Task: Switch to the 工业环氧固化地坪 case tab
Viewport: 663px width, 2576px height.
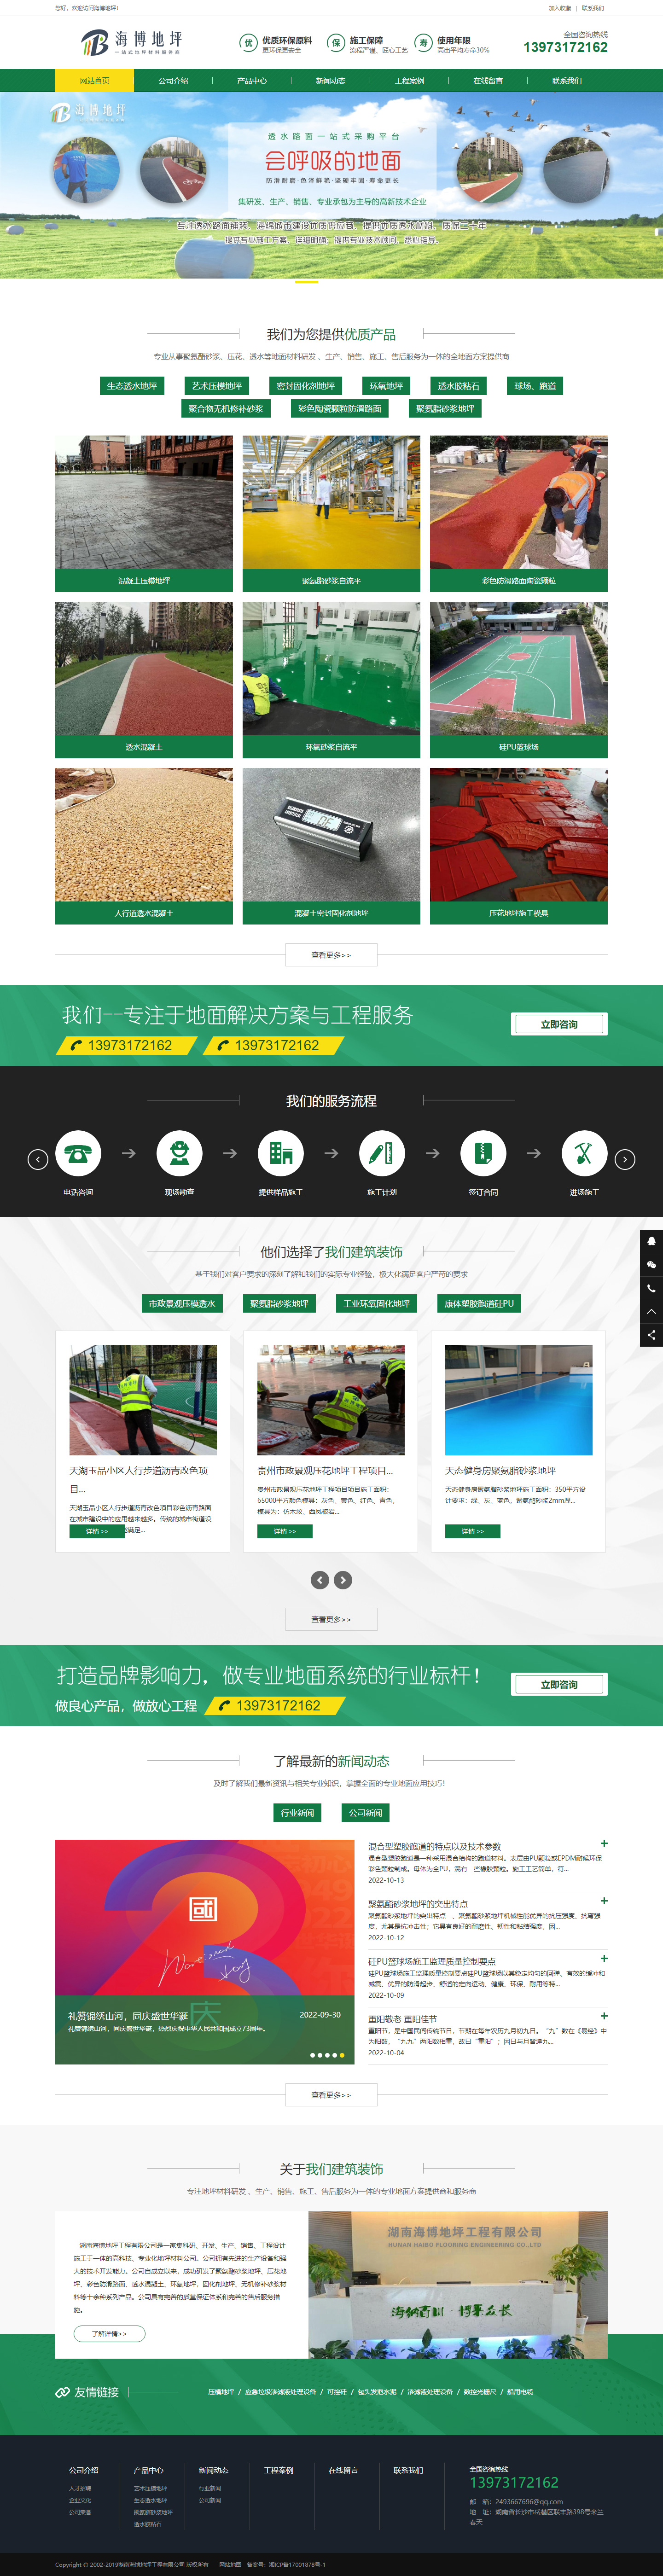Action: (x=377, y=1303)
